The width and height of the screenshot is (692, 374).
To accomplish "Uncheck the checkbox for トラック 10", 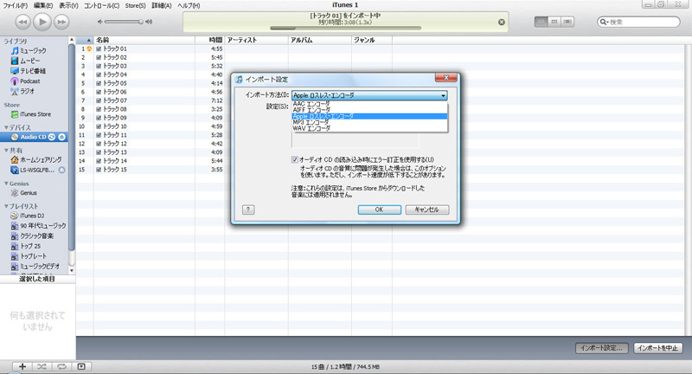I will (x=99, y=126).
